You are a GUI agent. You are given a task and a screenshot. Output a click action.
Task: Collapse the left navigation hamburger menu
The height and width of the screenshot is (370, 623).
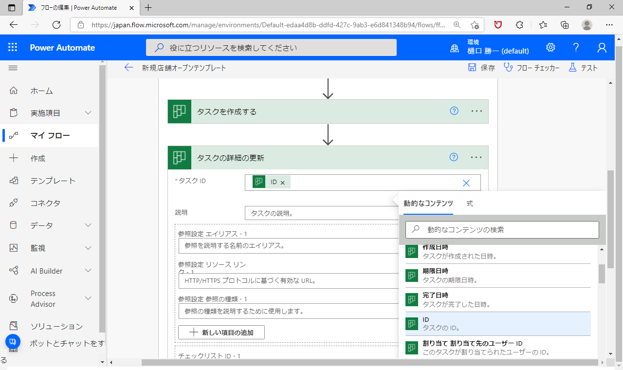pos(13,68)
